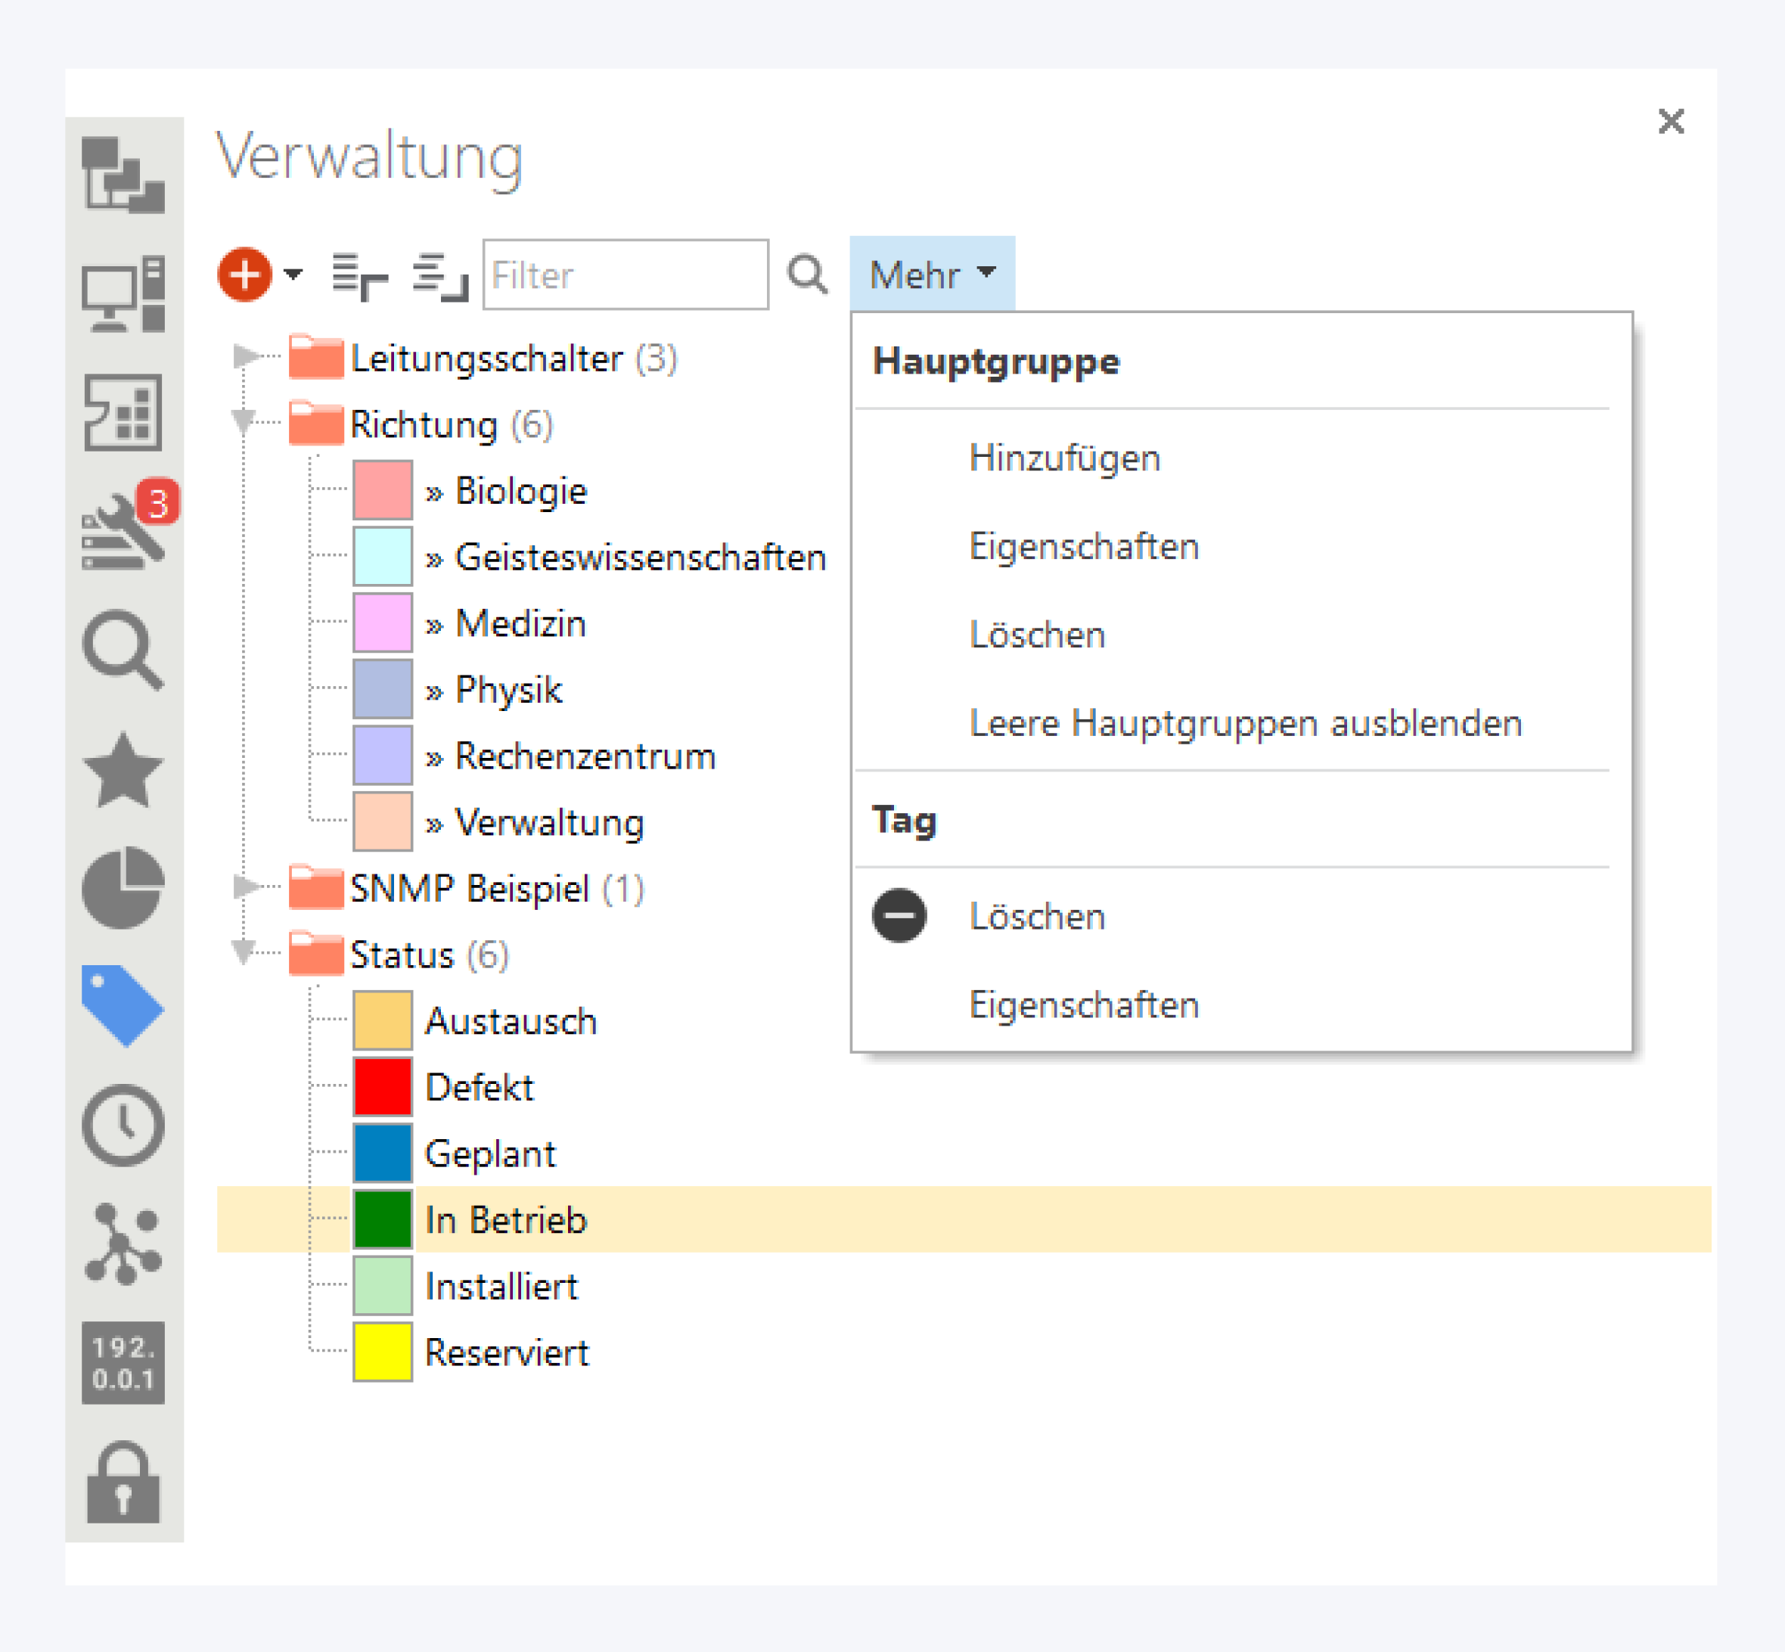Open the pie chart reports sidebar icon
Viewport: 1785px width, 1652px height.
coord(123,887)
